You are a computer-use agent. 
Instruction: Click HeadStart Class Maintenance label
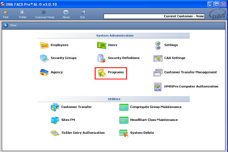coord(154,120)
